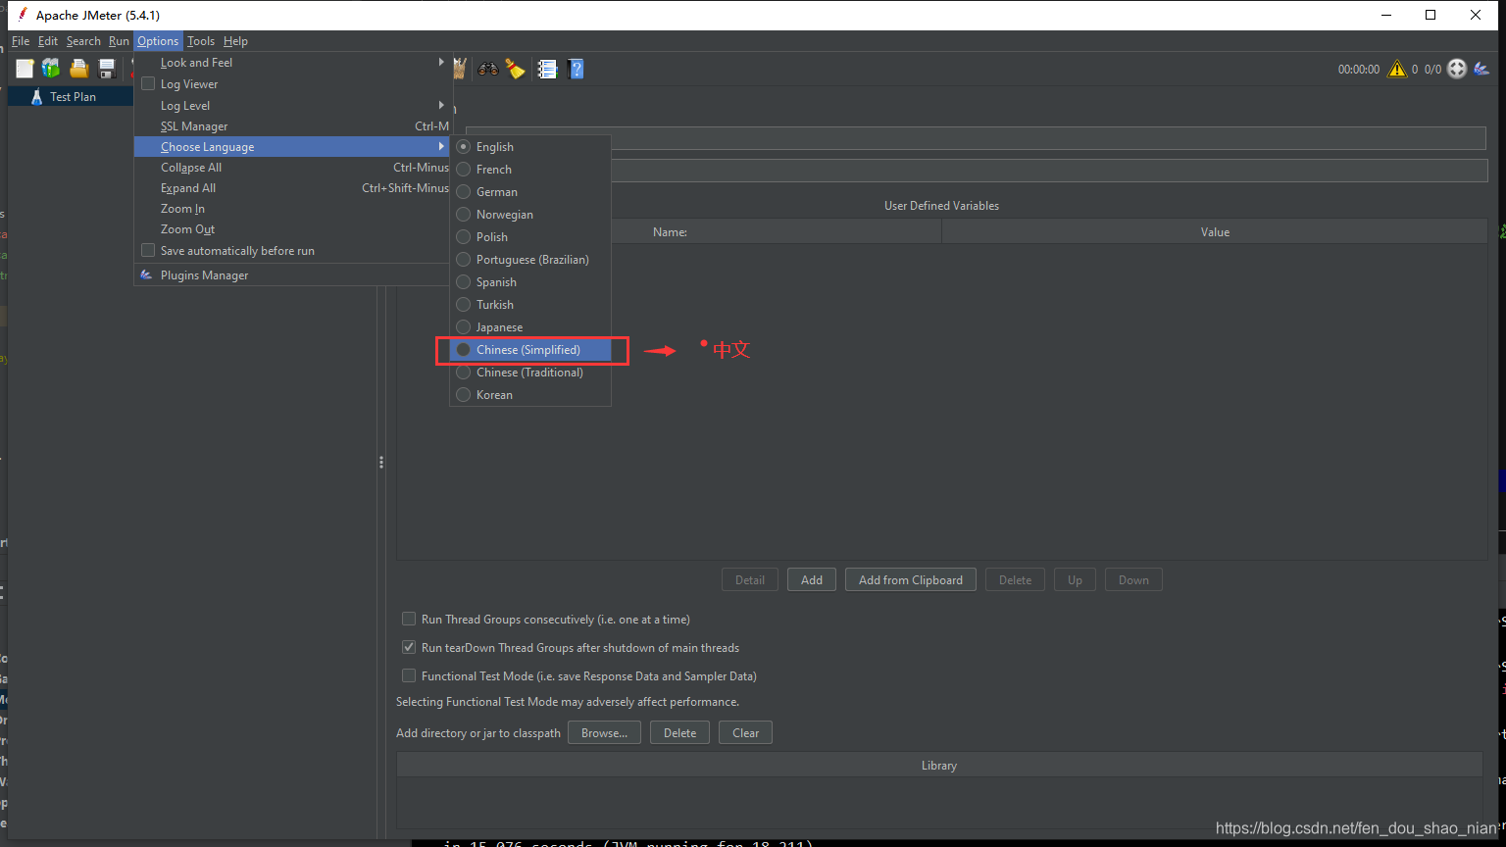The width and height of the screenshot is (1506, 847).
Task: Uncheck Run tearDown Thread Groups after shutdown
Action: [409, 648]
